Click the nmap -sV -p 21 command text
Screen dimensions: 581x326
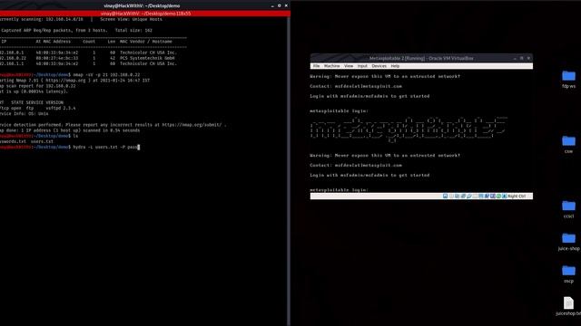tap(106, 74)
